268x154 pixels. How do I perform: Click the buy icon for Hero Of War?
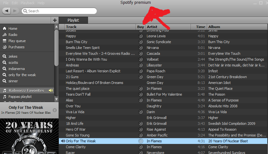click(x=141, y=129)
